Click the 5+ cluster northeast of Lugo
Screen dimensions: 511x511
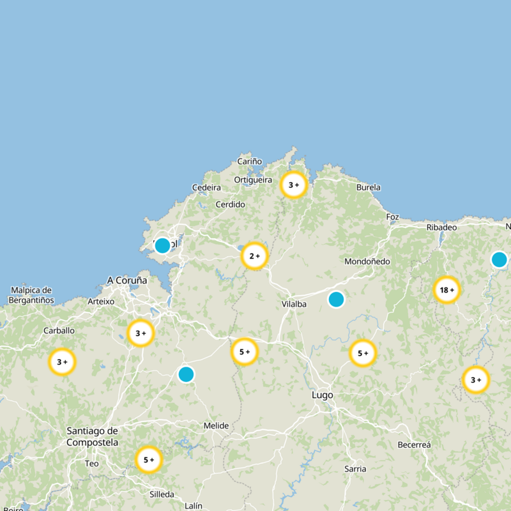tap(363, 353)
